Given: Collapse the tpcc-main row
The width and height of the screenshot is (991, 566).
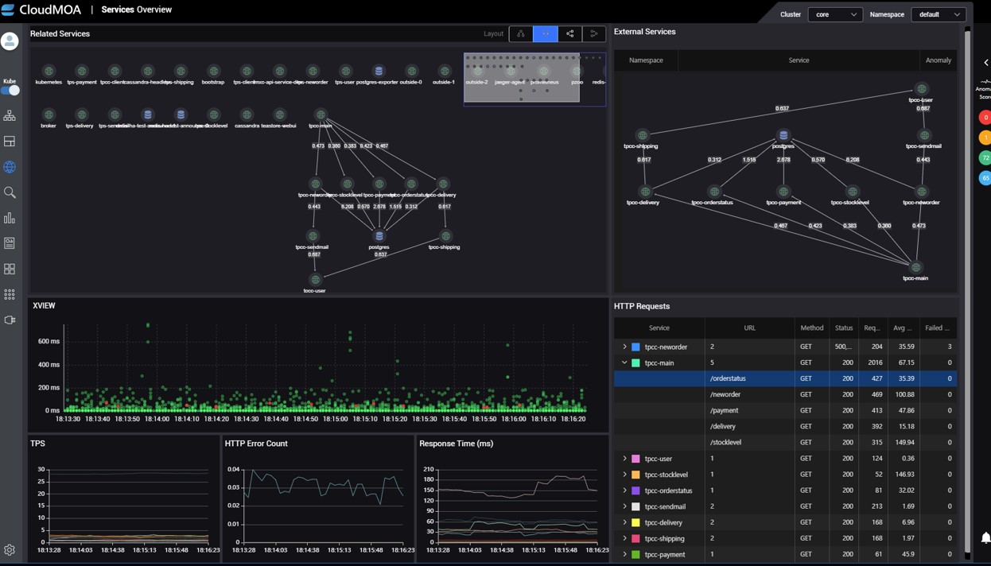Looking at the screenshot, I should click(x=624, y=362).
